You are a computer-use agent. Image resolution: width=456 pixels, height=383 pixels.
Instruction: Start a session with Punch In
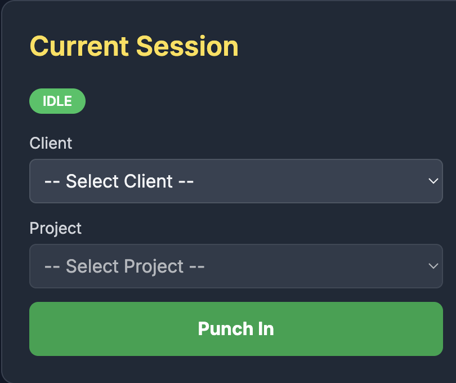point(236,329)
